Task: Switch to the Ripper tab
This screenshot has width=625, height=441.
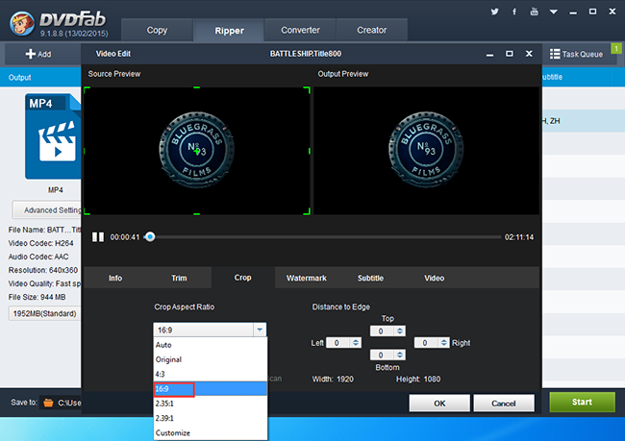Action: [229, 31]
